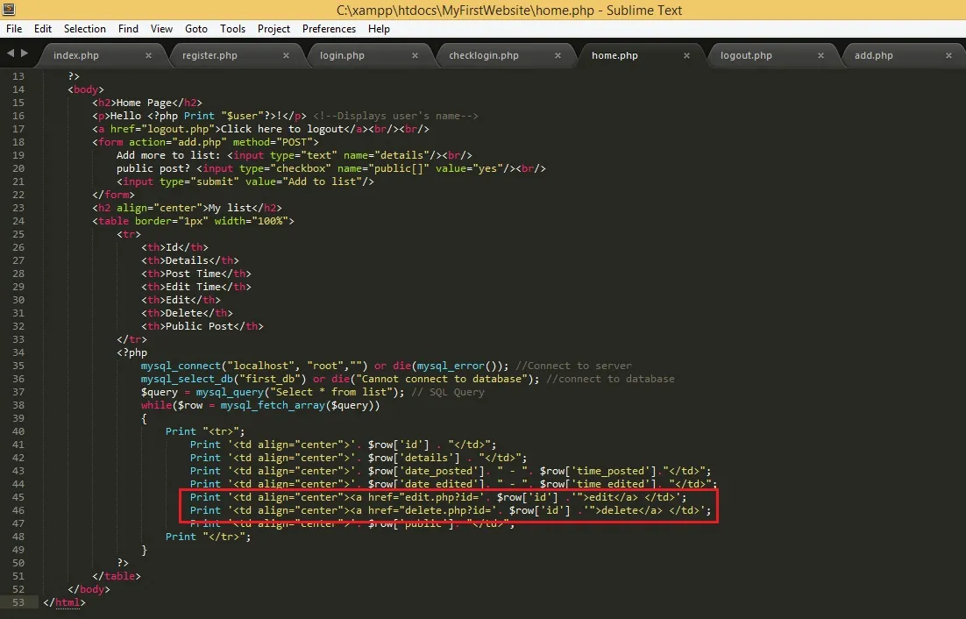Screen dimensions: 966x619
Task: Open the Goto menu
Action: click(x=195, y=29)
